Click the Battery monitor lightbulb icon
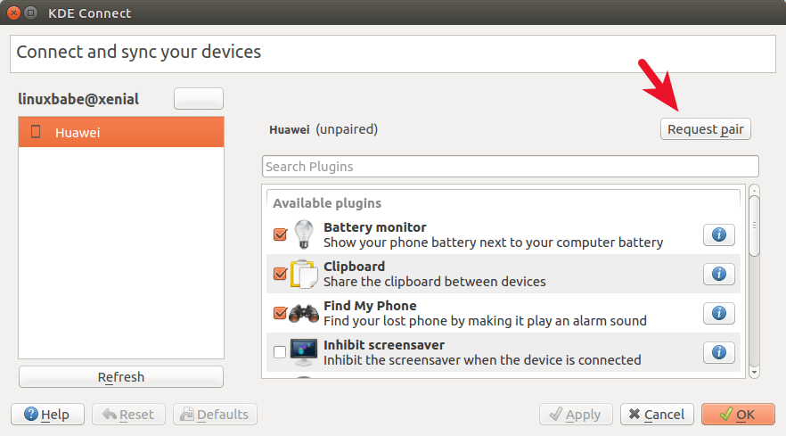Screen dimensions: 786x436 (304, 234)
